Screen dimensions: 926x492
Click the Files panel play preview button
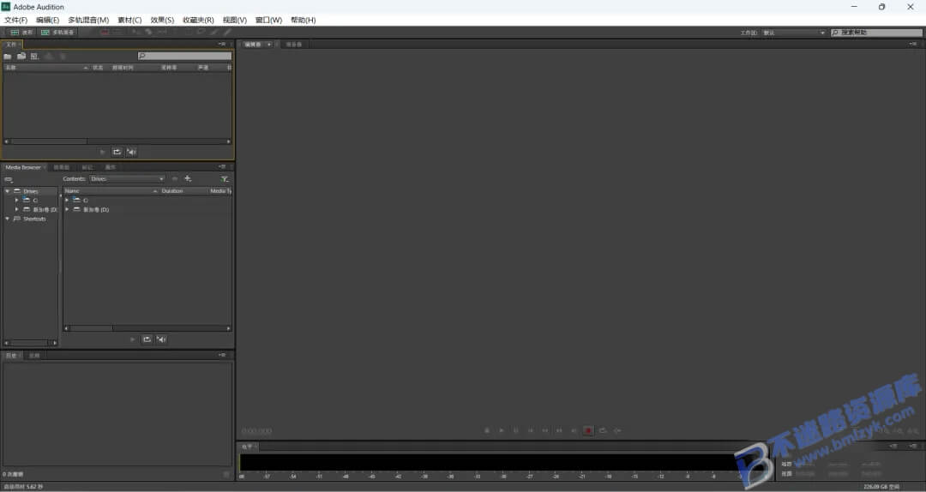103,152
